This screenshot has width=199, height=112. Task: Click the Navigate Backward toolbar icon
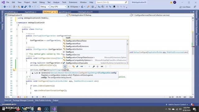pos(5,7)
